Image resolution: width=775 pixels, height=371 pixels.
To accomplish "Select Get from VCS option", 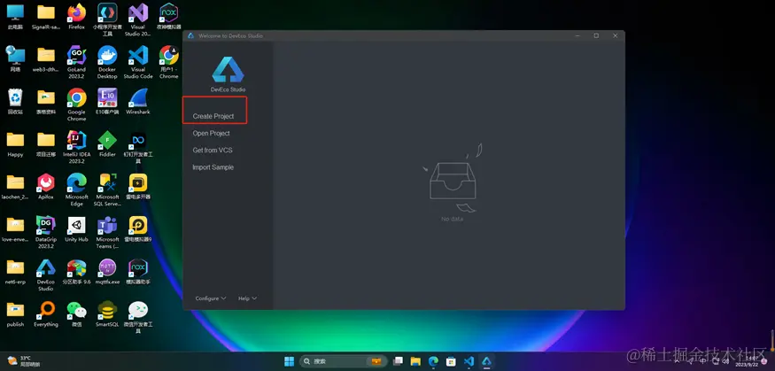I will [x=212, y=151].
